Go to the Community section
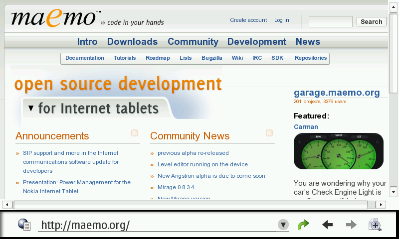 (x=193, y=42)
